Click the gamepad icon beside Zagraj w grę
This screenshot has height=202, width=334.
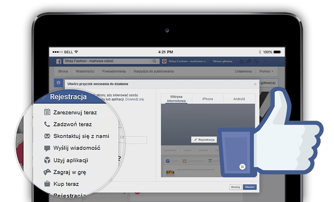pyautogui.click(x=47, y=172)
